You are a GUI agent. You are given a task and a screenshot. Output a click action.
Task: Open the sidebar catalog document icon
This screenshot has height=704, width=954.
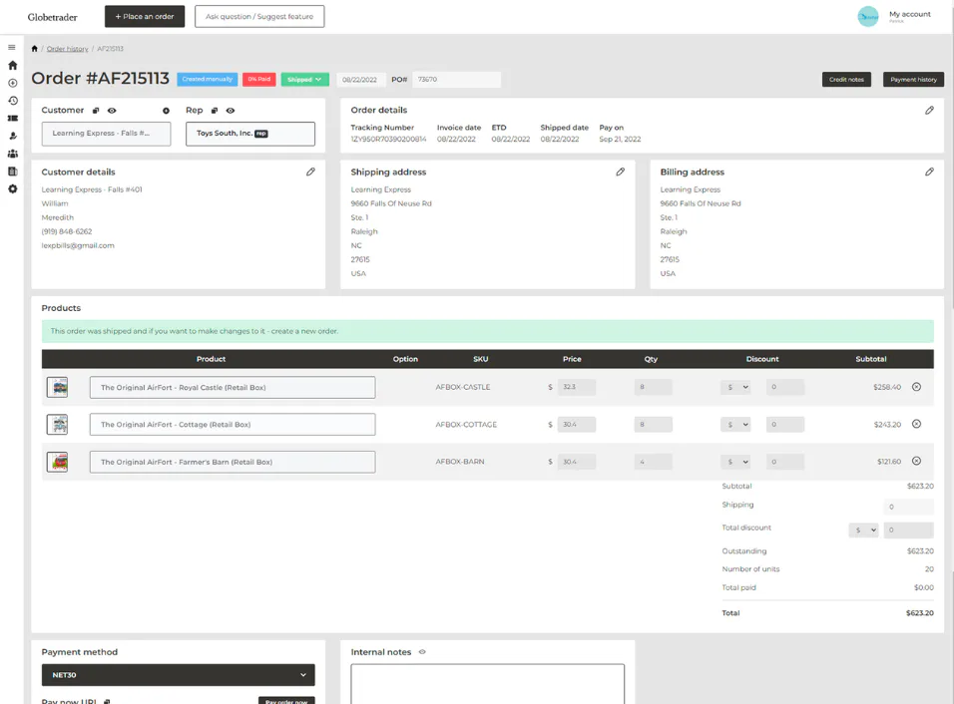12,172
